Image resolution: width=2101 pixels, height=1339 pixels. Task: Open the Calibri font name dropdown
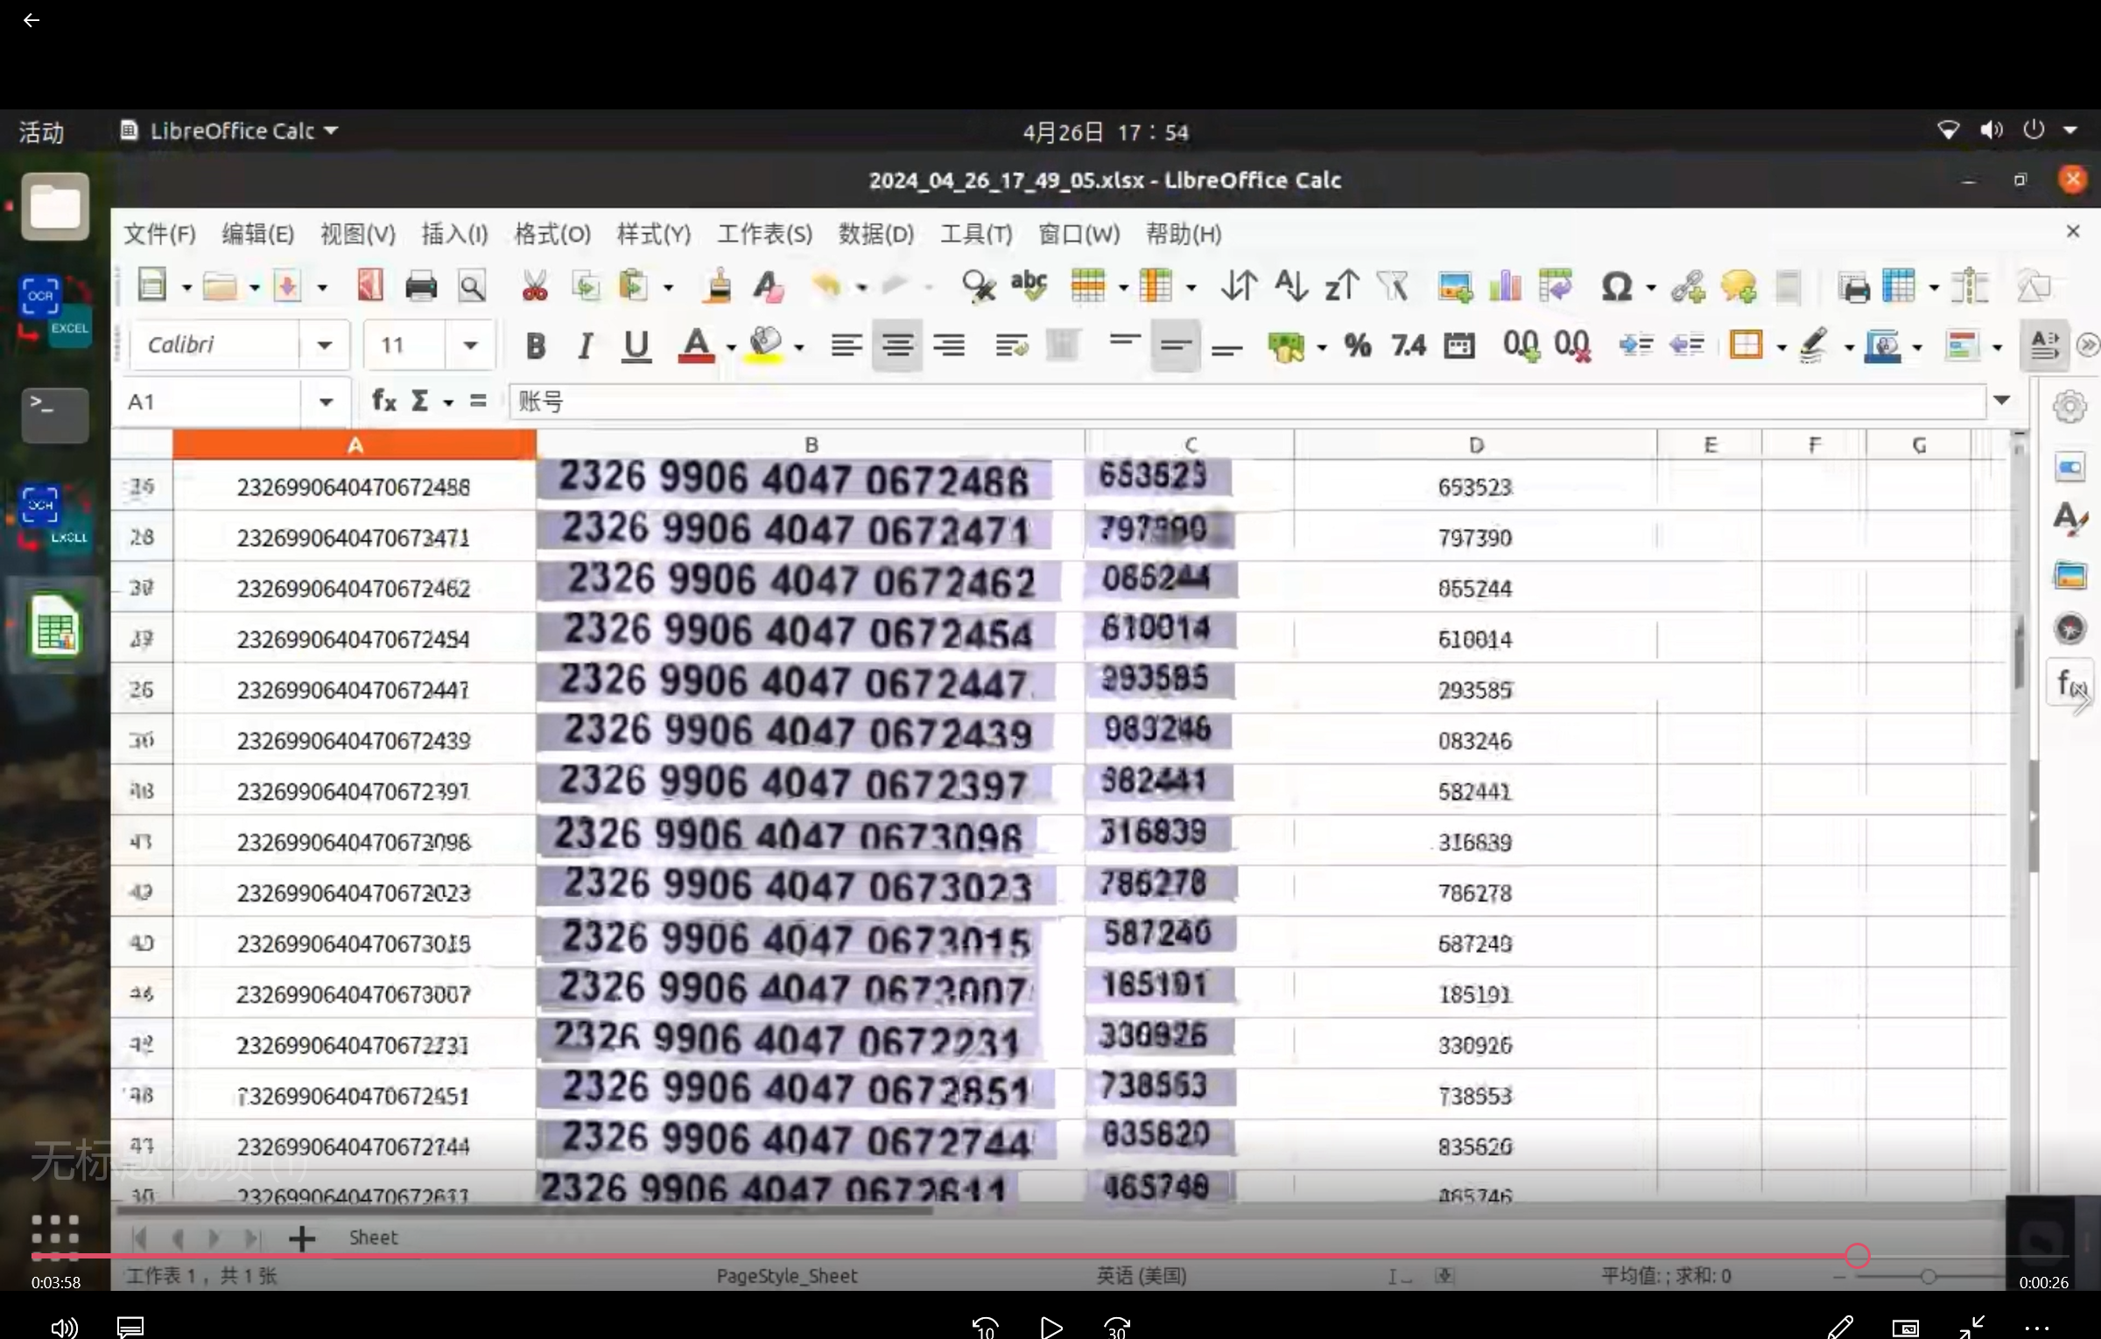(324, 345)
